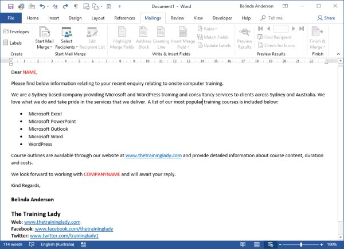The image size is (344, 249).
Task: Open the Finish & Merge dropdown
Action: (x=318, y=38)
